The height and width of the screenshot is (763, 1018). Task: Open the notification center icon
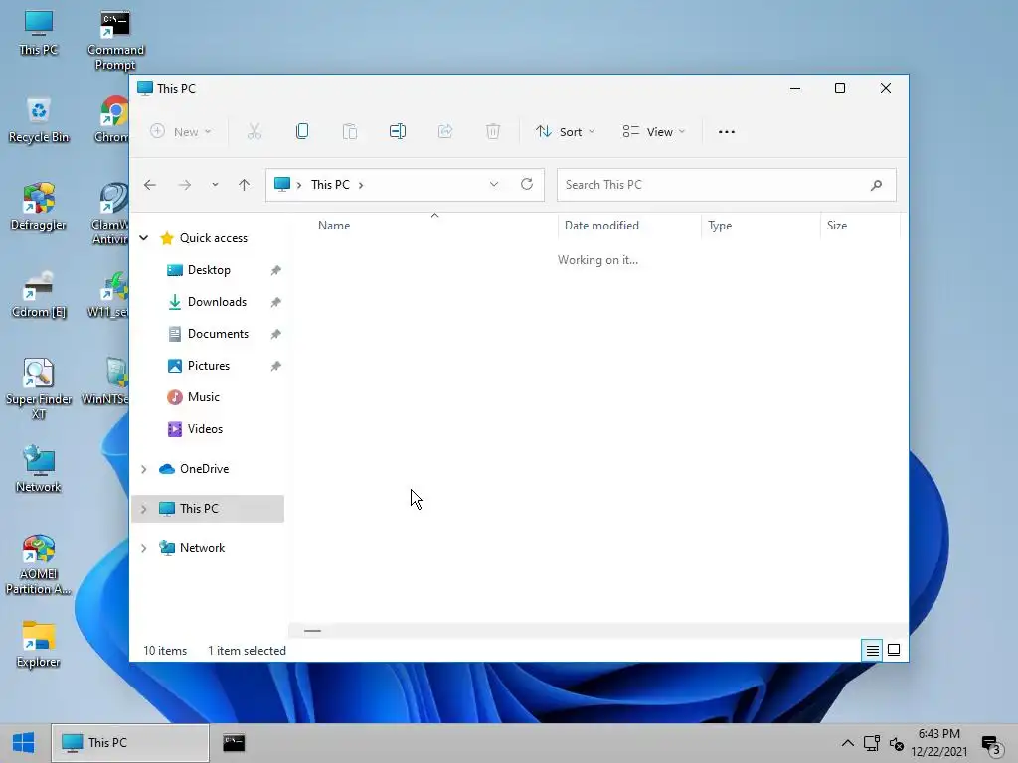pyautogui.click(x=991, y=745)
